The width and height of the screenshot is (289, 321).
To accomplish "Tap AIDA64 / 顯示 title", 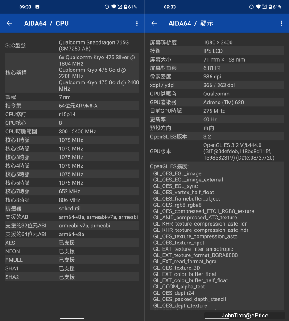I will 191,23.
